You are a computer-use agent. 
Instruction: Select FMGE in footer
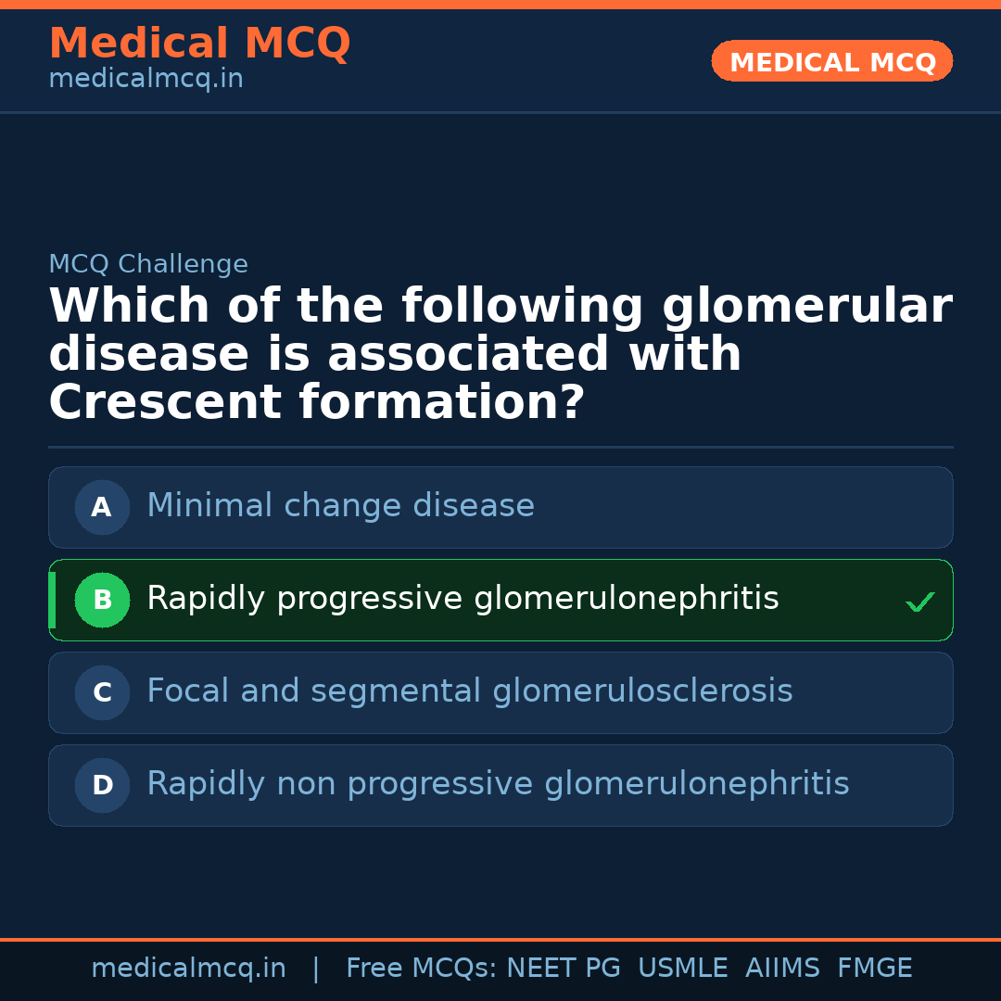(x=875, y=969)
